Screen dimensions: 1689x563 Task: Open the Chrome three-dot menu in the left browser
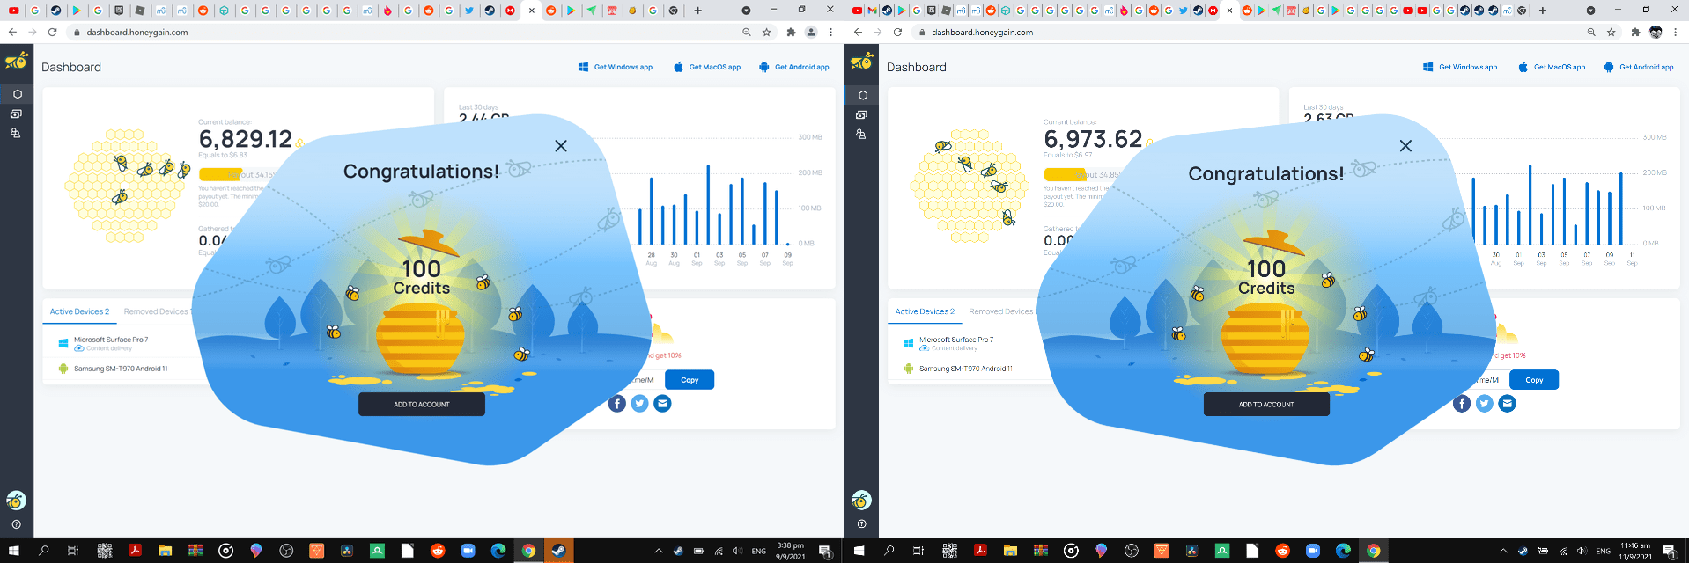[830, 32]
